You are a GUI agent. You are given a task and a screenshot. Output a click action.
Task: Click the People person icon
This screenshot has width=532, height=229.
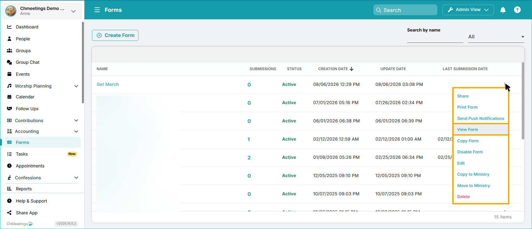tap(9, 39)
